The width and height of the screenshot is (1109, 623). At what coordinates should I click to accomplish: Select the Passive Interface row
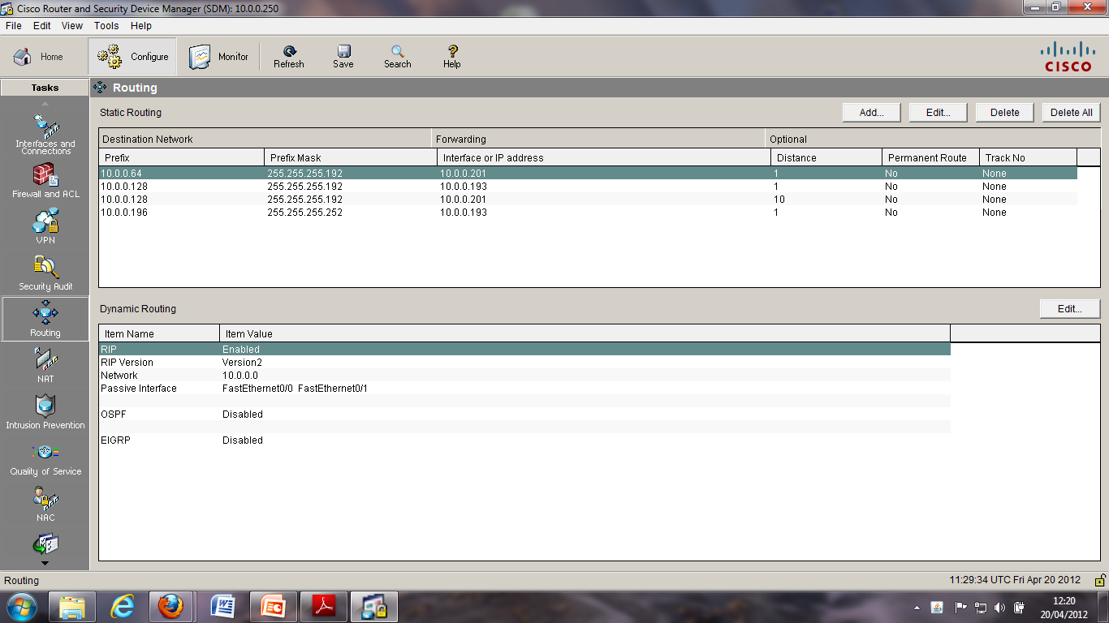[524, 388]
